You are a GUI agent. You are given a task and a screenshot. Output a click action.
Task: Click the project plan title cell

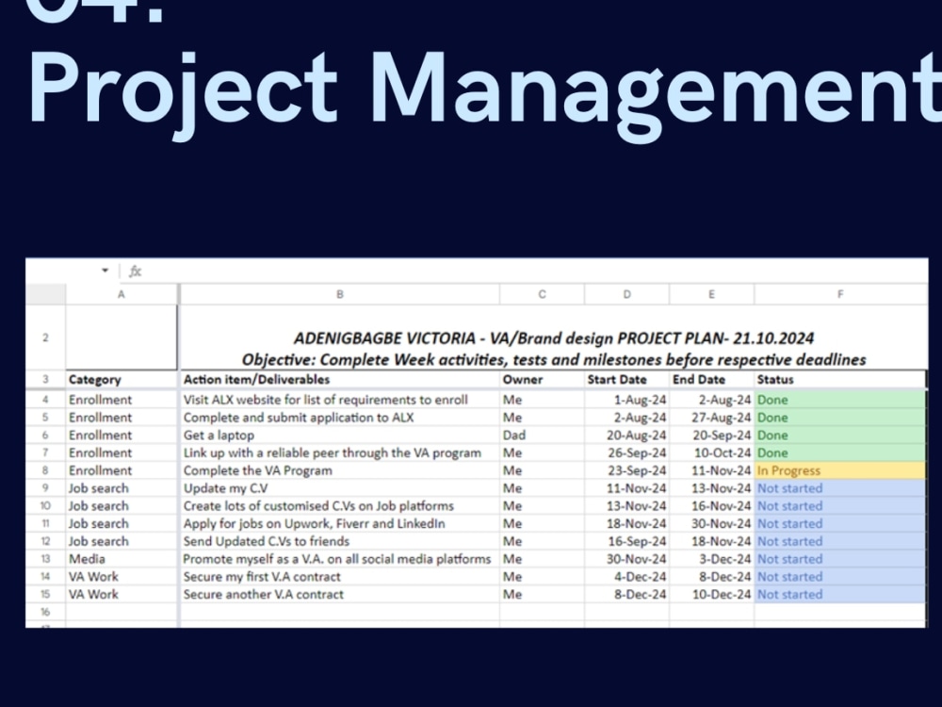pos(553,337)
